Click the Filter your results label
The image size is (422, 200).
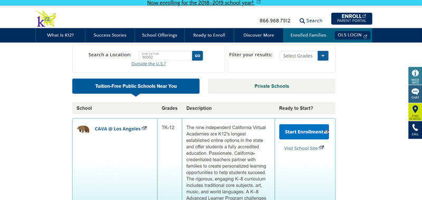point(251,55)
